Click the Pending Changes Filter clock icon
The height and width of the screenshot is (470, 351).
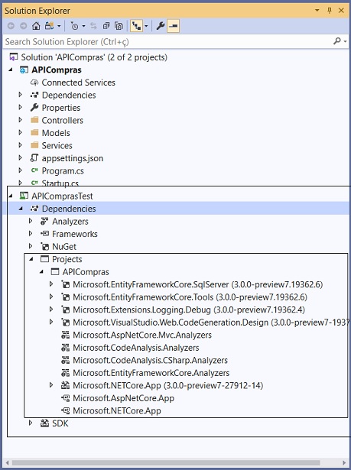click(74, 26)
